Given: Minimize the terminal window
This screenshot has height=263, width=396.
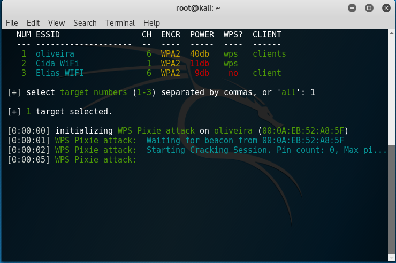Looking at the screenshot, I should (352, 9).
